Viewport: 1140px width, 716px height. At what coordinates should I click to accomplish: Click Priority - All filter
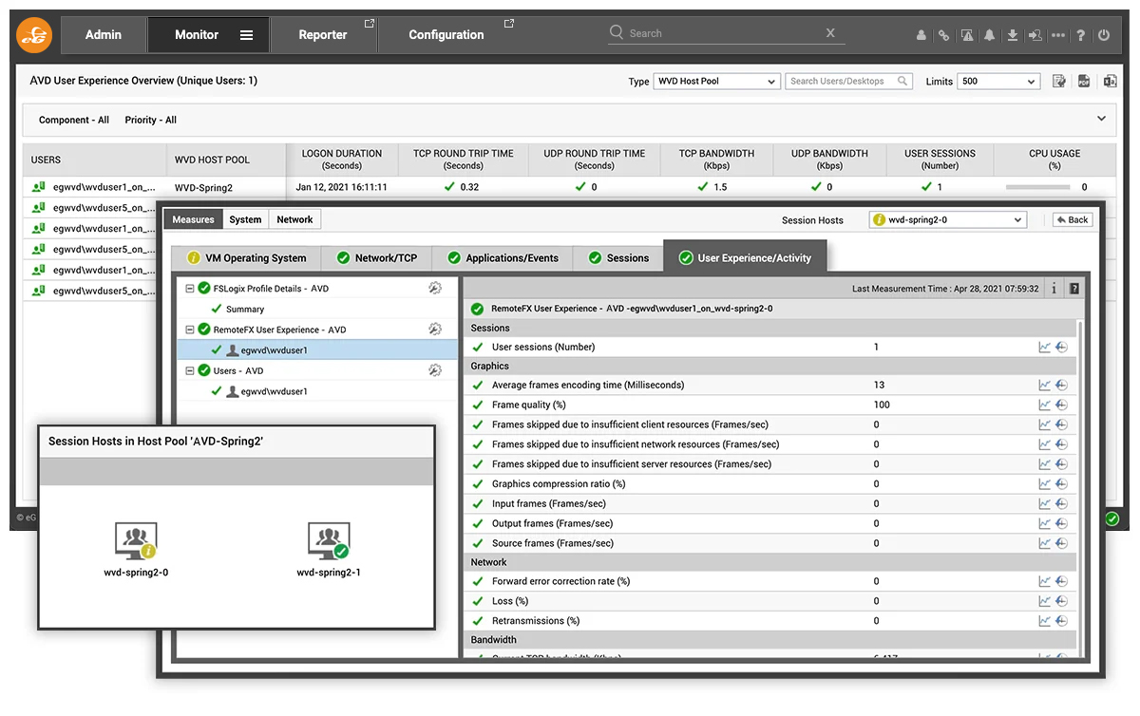pyautogui.click(x=151, y=121)
